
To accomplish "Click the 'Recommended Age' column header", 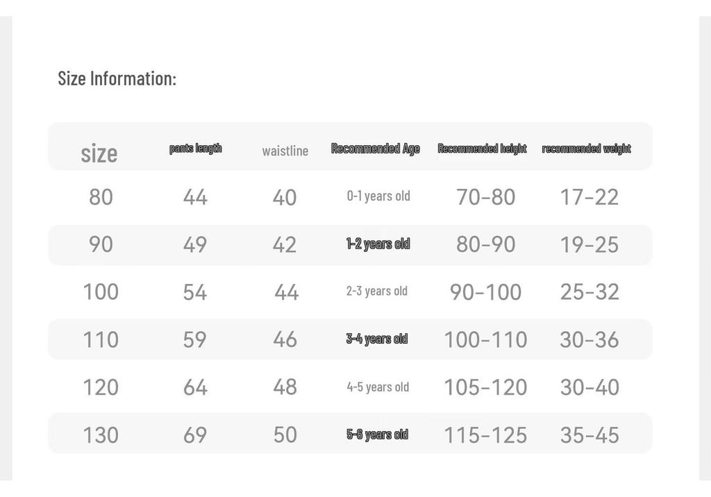I will coord(376,149).
